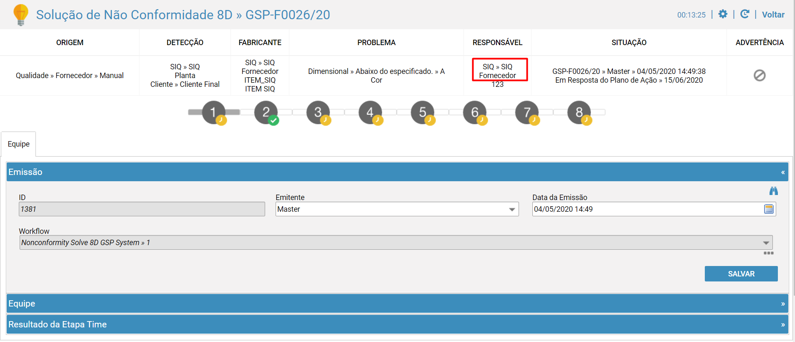Image resolution: width=795 pixels, height=342 pixels.
Task: Click the ID field showing 1381
Action: (142, 209)
